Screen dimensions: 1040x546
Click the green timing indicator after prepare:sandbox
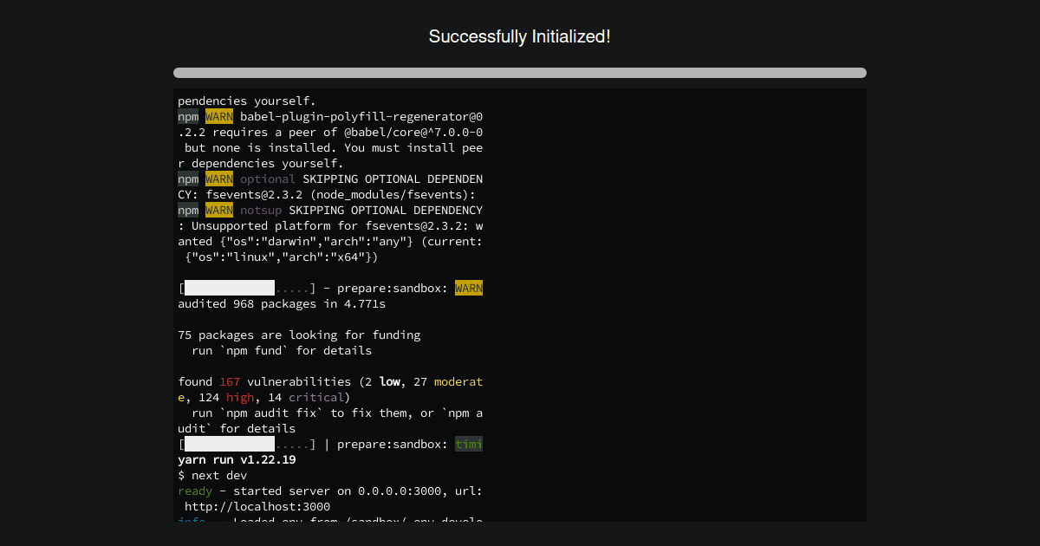(468, 444)
